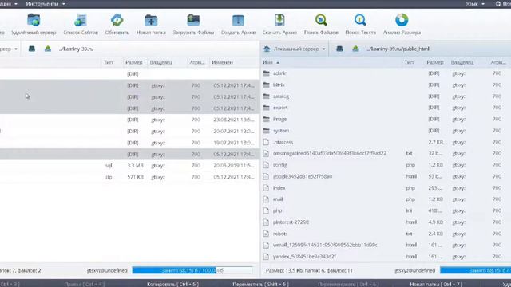Select left row dated 23.08.2021
The width and height of the screenshot is (511, 287).
129,120
